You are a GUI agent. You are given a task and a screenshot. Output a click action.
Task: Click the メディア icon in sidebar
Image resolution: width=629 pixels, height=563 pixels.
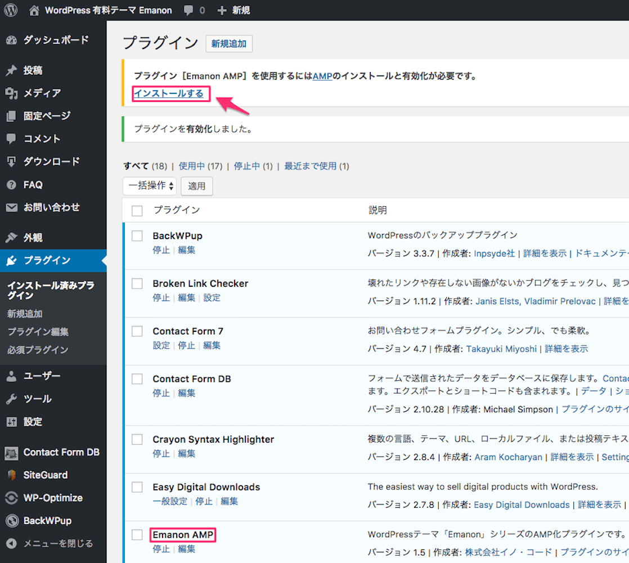(12, 93)
